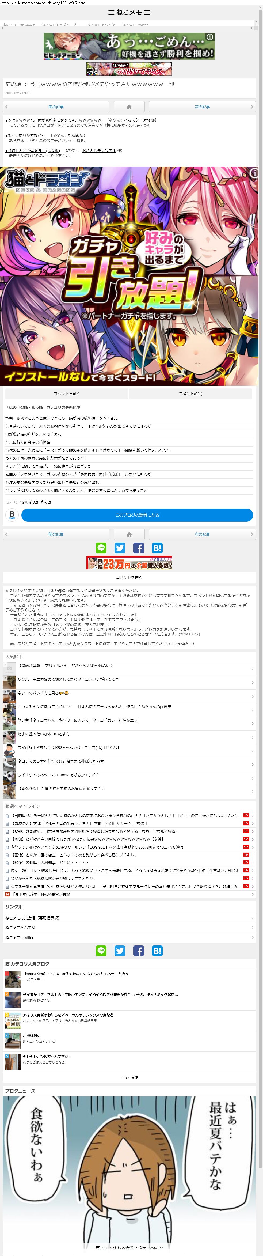
Task: Share via LINE icon above the job ad
Action: click(101, 548)
